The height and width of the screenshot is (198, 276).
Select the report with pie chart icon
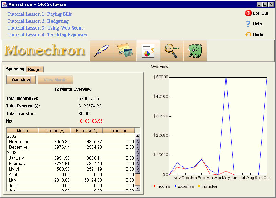coord(148,51)
